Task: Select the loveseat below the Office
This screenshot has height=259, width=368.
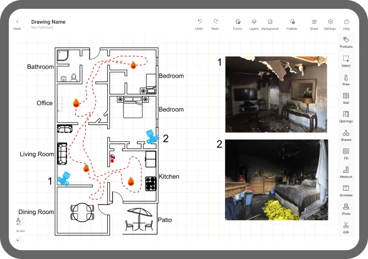Action: click(65, 129)
